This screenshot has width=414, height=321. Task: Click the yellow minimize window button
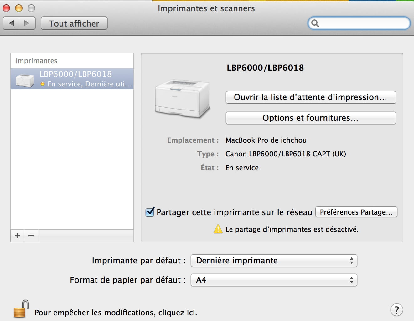tap(19, 8)
